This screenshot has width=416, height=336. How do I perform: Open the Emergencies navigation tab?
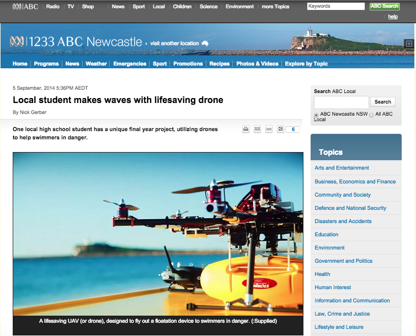point(130,64)
